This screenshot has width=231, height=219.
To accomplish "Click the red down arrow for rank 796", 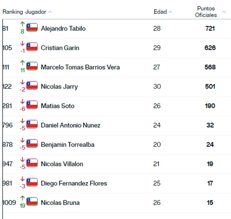I will point(22,120).
